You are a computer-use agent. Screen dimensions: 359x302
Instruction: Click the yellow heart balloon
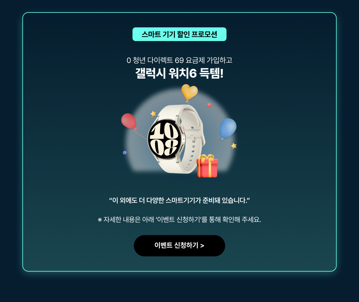[189, 92]
